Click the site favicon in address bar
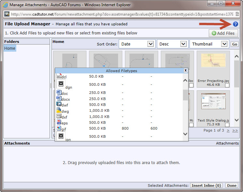Viewport: 243px width, 192px height. (7, 14)
